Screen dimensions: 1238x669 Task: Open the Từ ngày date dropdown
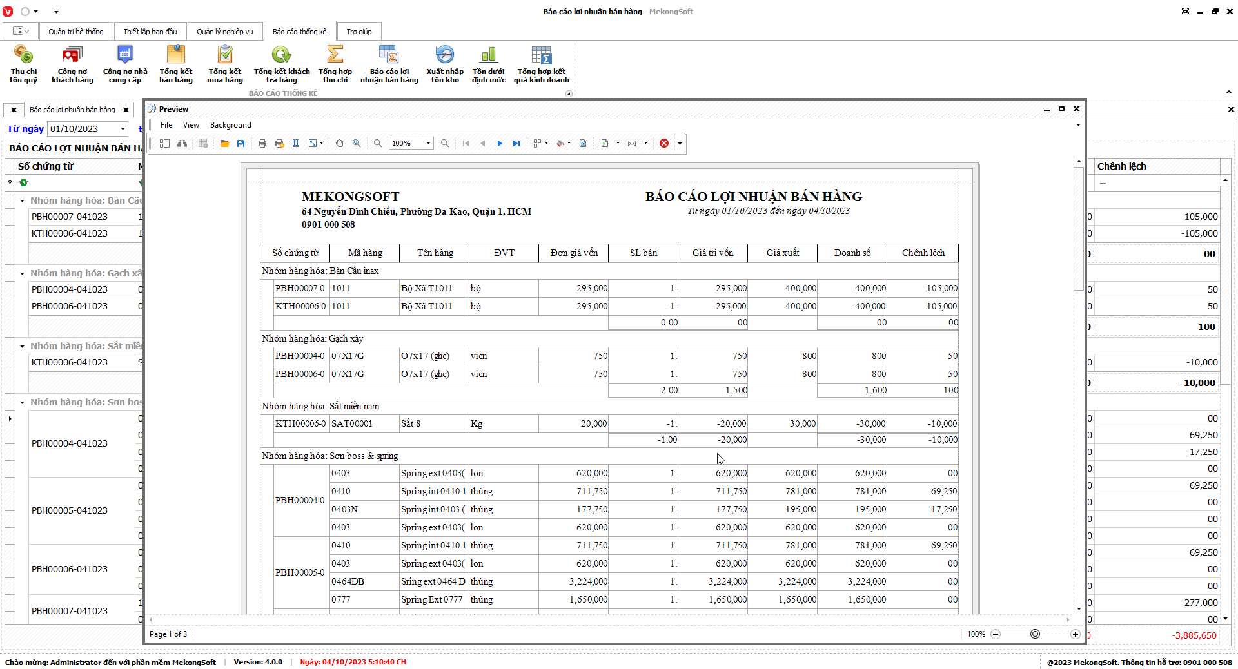pyautogui.click(x=123, y=129)
